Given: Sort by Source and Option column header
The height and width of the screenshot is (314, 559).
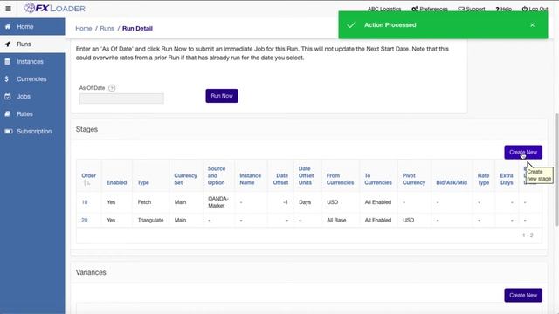Looking at the screenshot, I should tap(217, 175).
